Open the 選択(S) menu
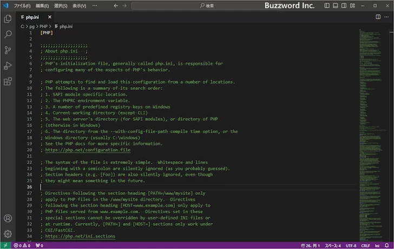This screenshot has height=249, width=394. point(61,6)
